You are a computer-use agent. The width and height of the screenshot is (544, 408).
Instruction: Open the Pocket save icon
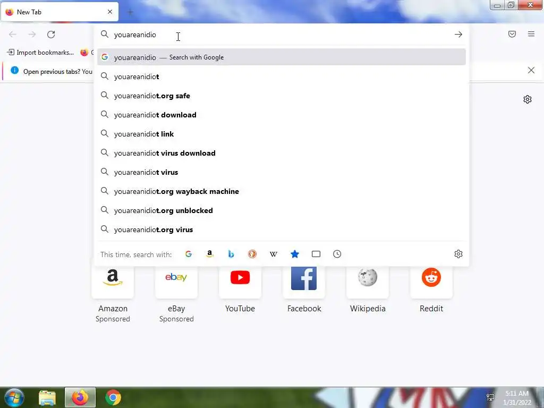[x=512, y=34]
